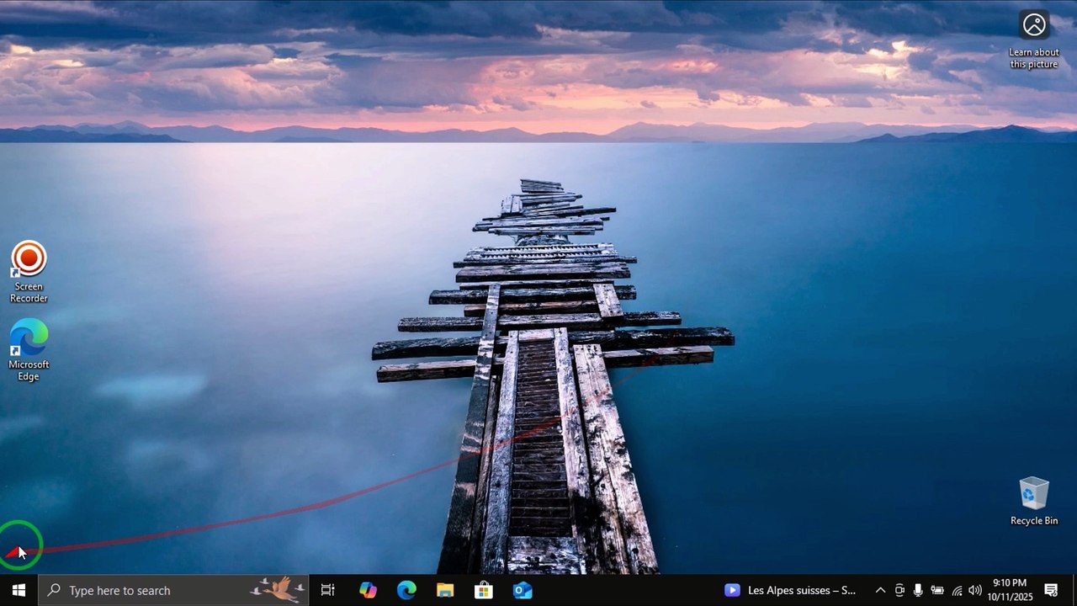Open Microsoft Store from the taskbar
The image size is (1077, 606).
point(484,590)
